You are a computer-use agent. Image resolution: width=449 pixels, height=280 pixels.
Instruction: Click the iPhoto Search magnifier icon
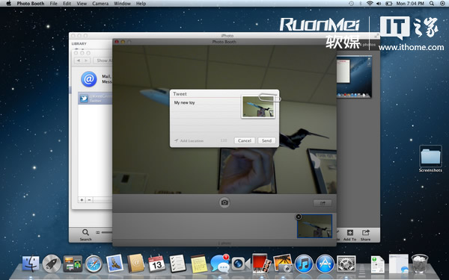(x=85, y=232)
